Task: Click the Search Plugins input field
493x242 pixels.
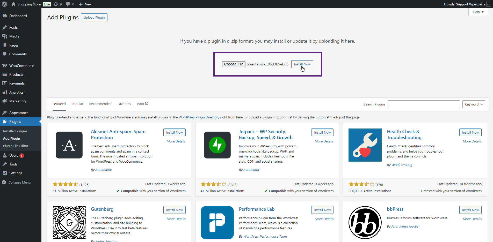Action: point(424,104)
